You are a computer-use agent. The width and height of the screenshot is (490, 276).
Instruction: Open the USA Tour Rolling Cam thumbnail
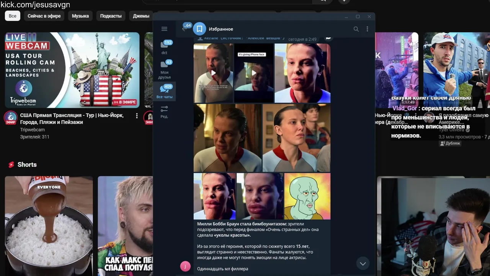(x=72, y=70)
